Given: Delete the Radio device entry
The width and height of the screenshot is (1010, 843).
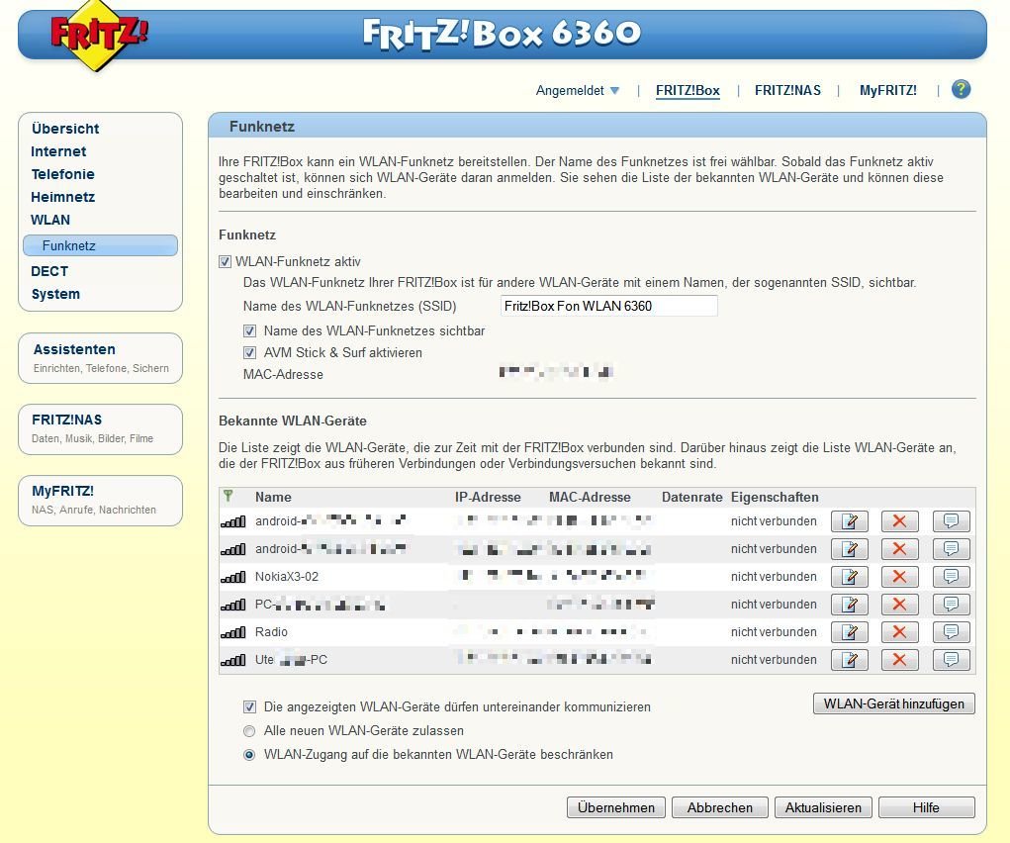Looking at the screenshot, I should coord(900,632).
